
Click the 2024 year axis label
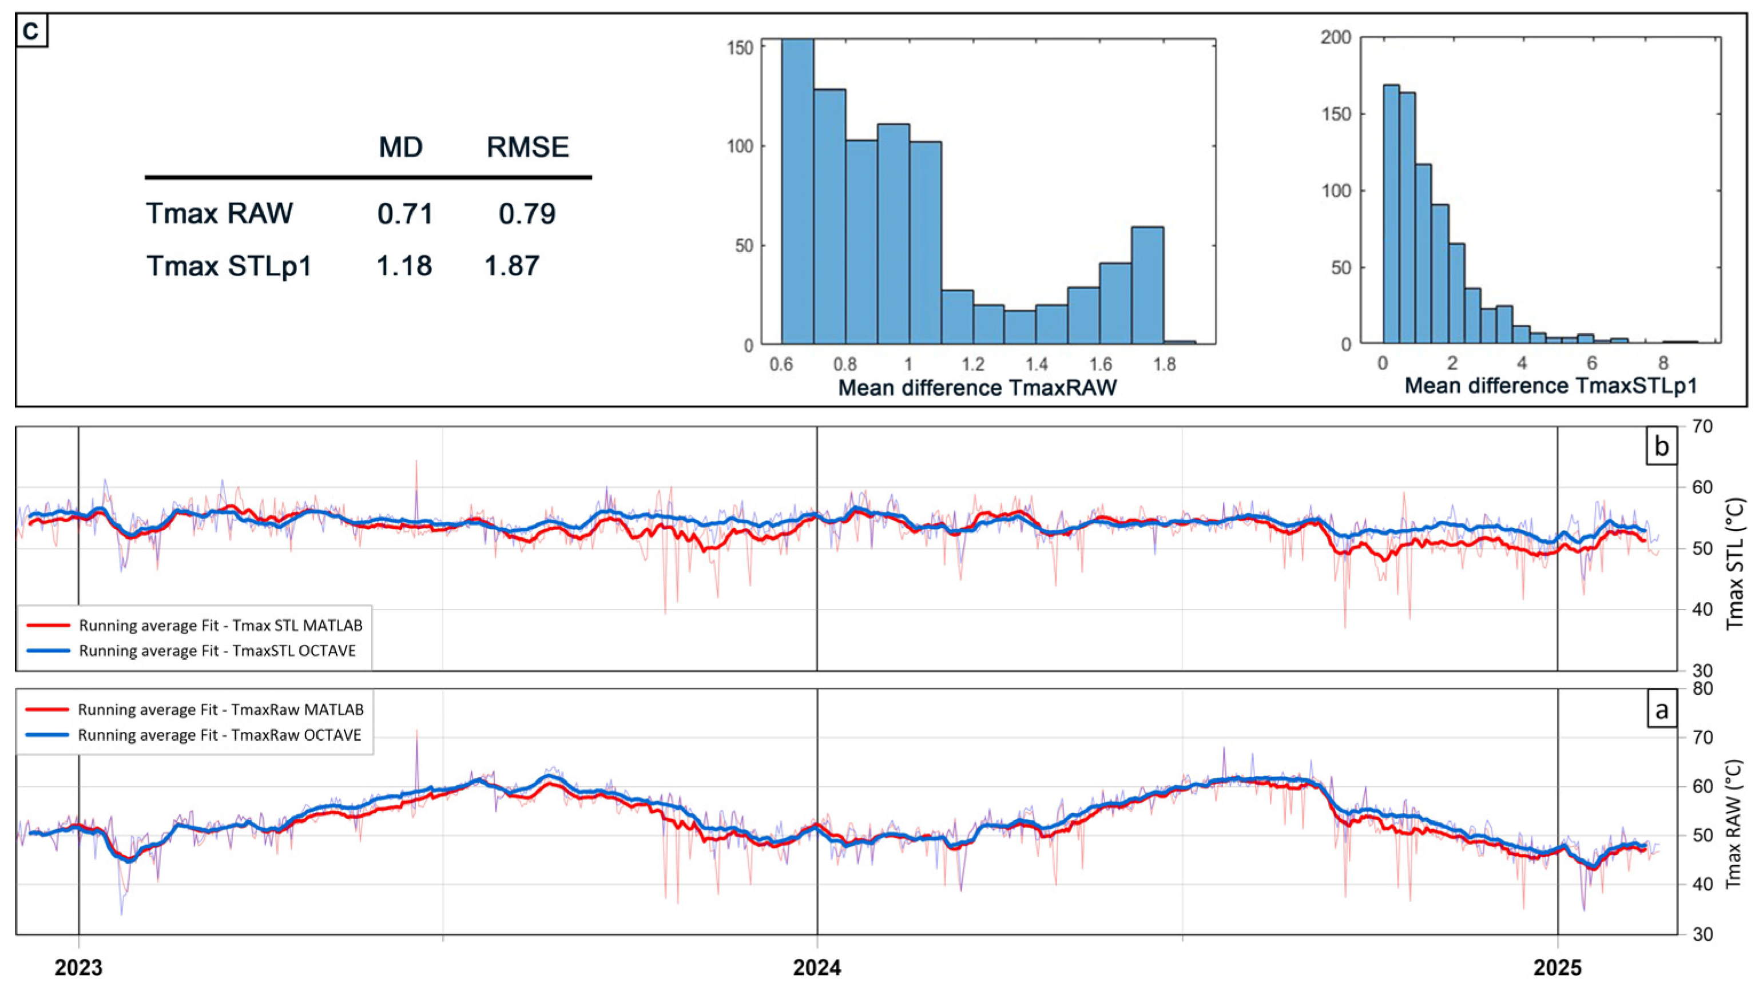(817, 967)
